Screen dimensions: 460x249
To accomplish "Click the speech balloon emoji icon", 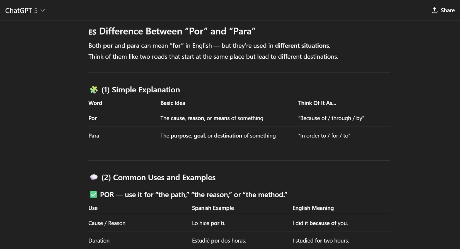I will [x=93, y=177].
